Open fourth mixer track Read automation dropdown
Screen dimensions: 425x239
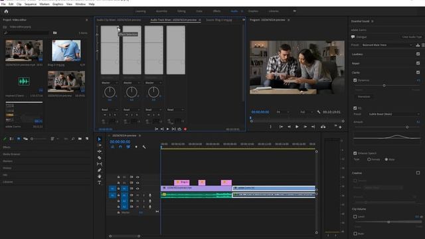click(175, 110)
